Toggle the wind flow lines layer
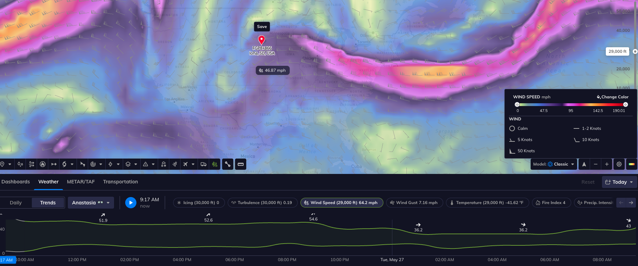 click(x=31, y=164)
